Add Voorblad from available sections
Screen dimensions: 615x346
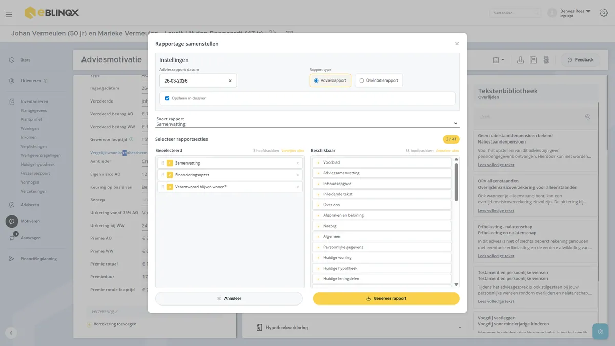point(382,162)
